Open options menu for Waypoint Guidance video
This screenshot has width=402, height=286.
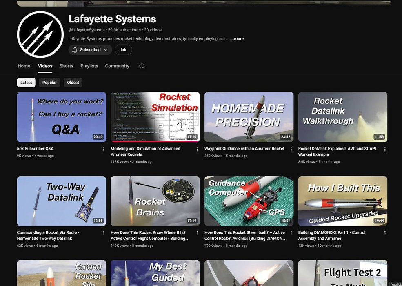click(291, 149)
